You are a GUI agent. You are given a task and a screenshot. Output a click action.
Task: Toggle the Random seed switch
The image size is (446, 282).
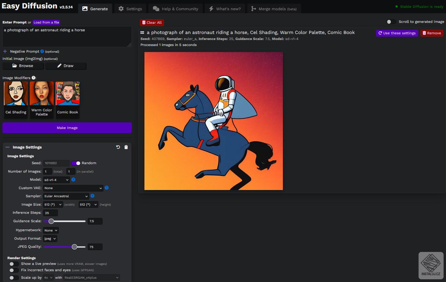pos(76,163)
